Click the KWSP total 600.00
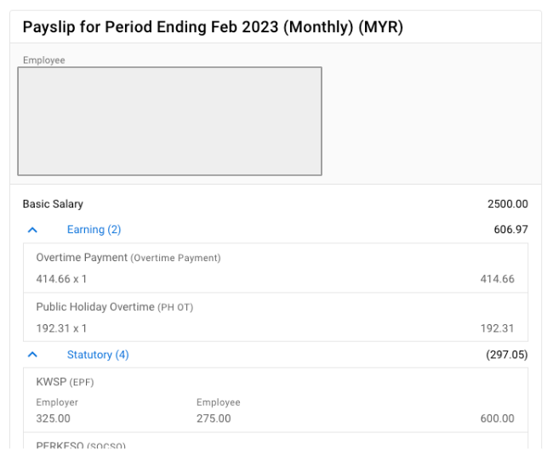Screen dimensions: 553x456 point(498,419)
